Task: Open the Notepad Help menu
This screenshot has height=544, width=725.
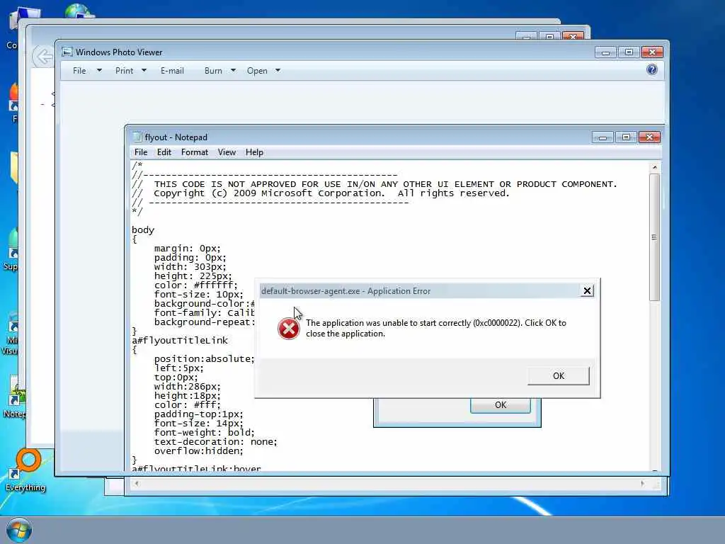Action: tap(254, 152)
